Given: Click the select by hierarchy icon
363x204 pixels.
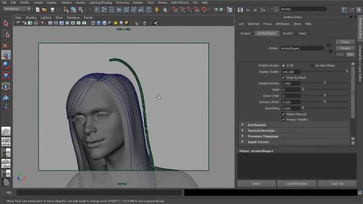Looking at the screenshot, I should click(x=66, y=10).
